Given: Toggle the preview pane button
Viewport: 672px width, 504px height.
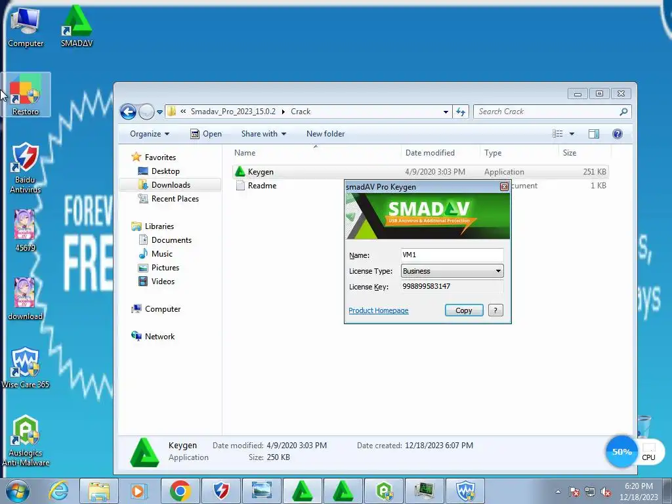Looking at the screenshot, I should click(x=593, y=134).
